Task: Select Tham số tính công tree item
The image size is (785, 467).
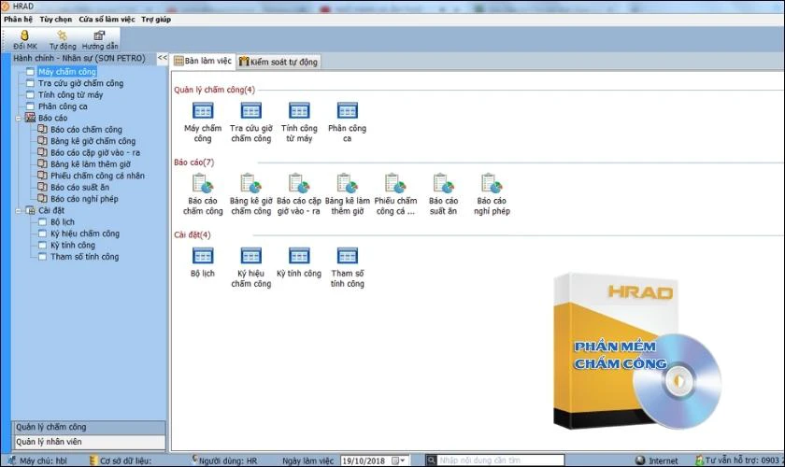Action: [85, 256]
